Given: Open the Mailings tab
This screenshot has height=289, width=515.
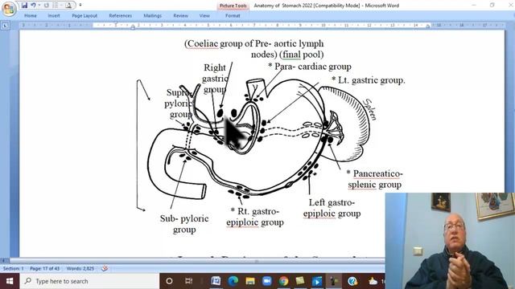Looking at the screenshot, I should tap(152, 16).
